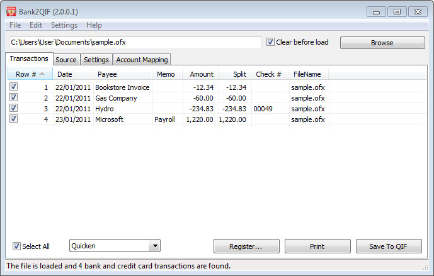Click the Bank2QIF app icon in title bar
Viewport: 434px width, 276px height.
[x=11, y=11]
